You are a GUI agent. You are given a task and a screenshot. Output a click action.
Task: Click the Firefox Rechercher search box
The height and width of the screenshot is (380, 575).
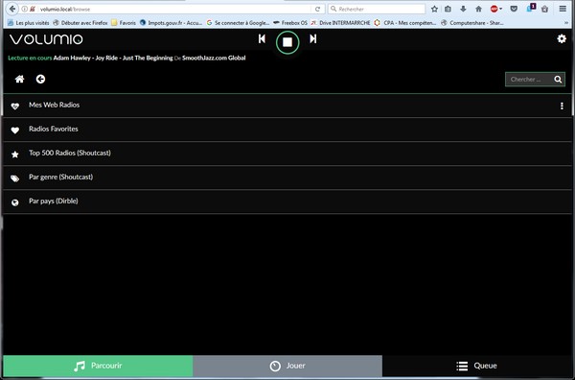[x=377, y=9]
